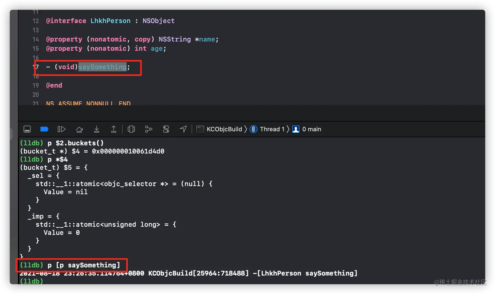Open the Debug Memory Graph
Image resolution: width=495 pixels, height=294 pixels.
[149, 129]
